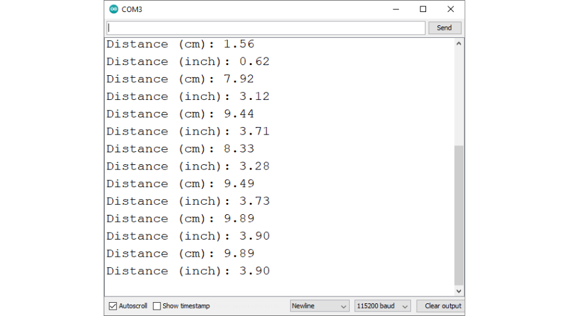569x316 pixels.
Task: Close the COM3 serial monitor
Action: (450, 9)
